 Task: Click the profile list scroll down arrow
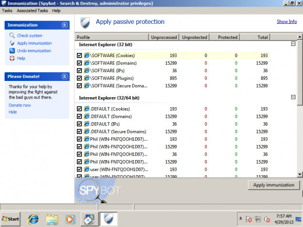[x=300, y=175]
